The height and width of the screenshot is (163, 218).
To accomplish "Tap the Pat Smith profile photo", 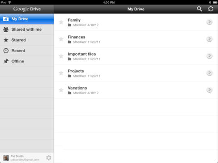I will coord(6,158).
